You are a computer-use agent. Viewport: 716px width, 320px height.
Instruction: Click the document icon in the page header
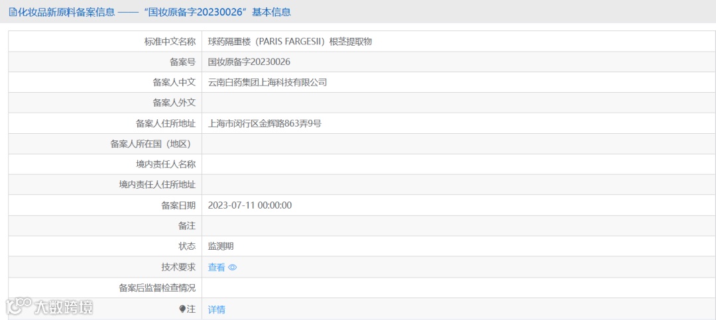[13, 13]
